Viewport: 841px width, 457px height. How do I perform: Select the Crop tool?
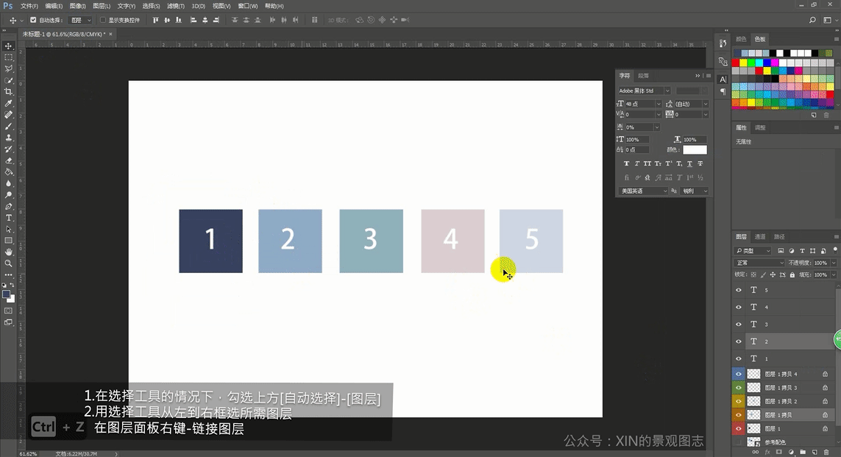(x=9, y=92)
